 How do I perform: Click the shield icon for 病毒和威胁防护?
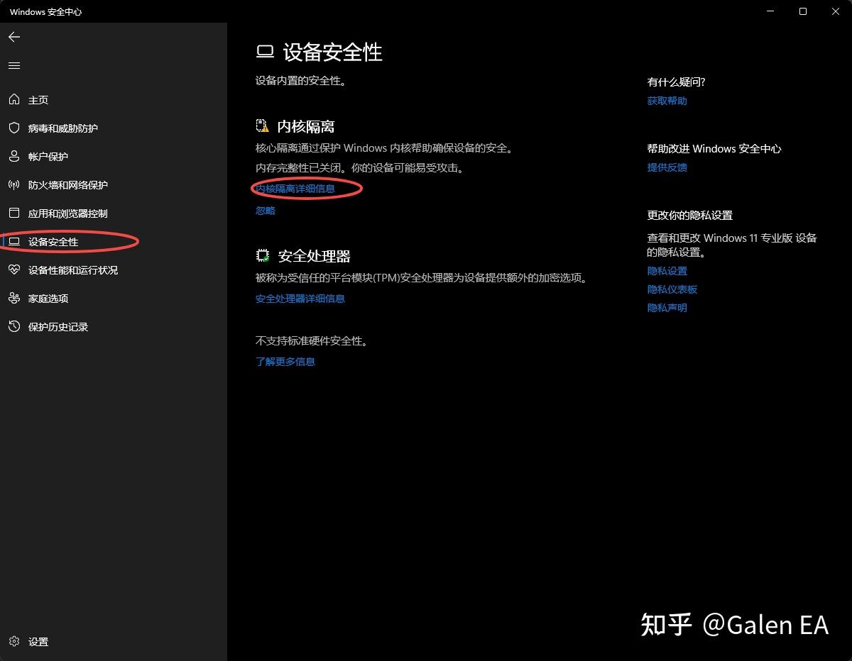(x=13, y=128)
